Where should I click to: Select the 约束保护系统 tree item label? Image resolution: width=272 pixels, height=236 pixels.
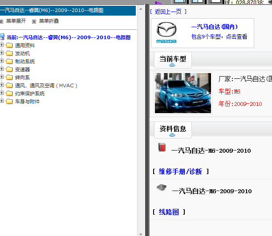(30, 94)
